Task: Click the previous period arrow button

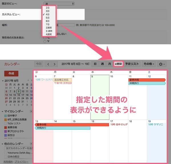Action: (48, 64)
